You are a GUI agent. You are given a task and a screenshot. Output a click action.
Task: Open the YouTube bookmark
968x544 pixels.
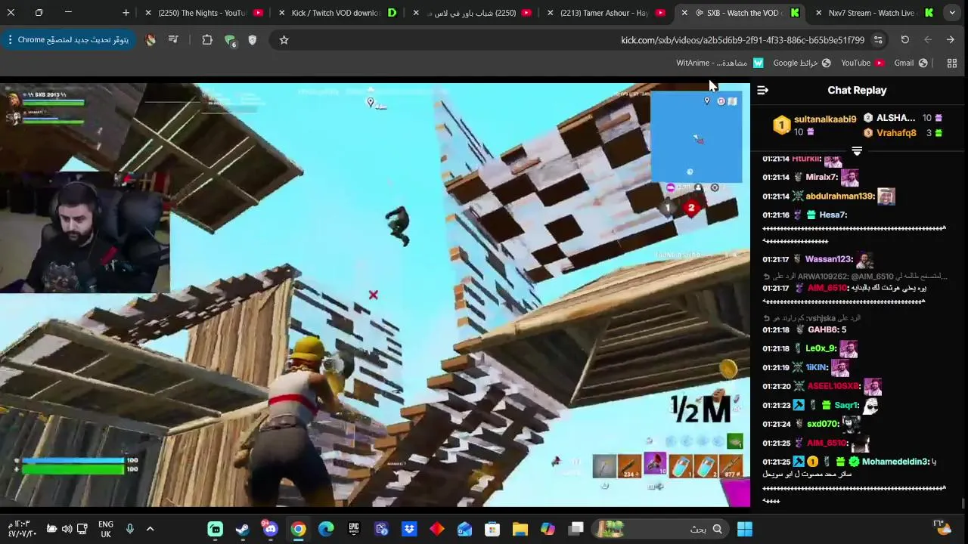pyautogui.click(x=862, y=63)
